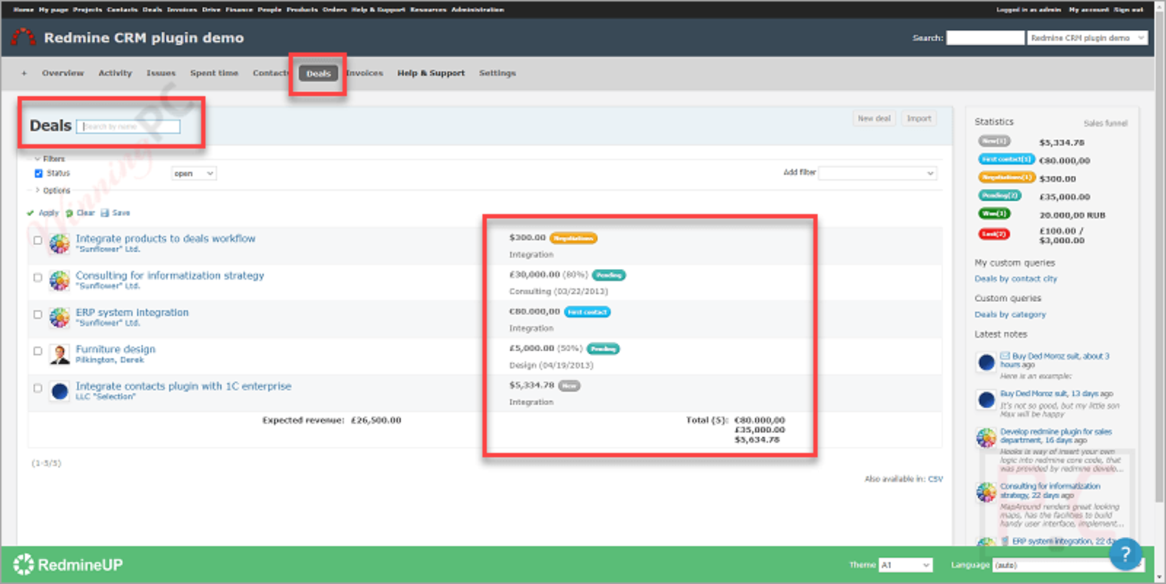Click the Save query disk icon
The width and height of the screenshot is (1166, 584).
tap(104, 213)
